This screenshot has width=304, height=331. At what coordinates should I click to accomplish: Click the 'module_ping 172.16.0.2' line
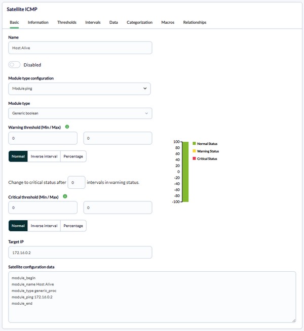tap(32, 297)
